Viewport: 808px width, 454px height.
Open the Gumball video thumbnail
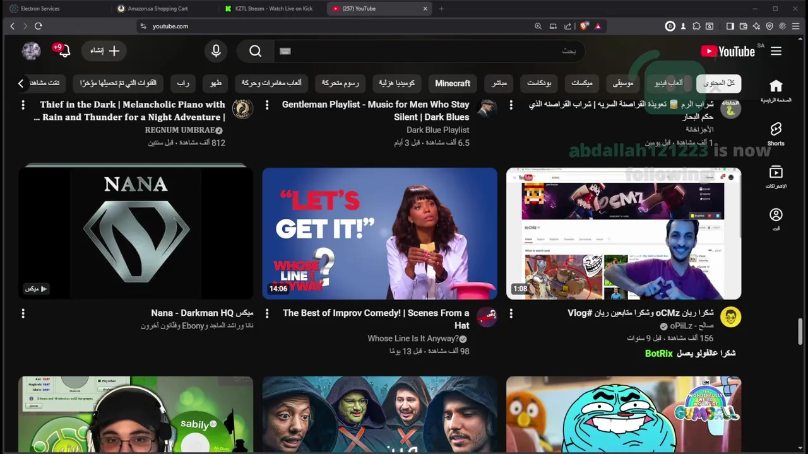point(624,414)
